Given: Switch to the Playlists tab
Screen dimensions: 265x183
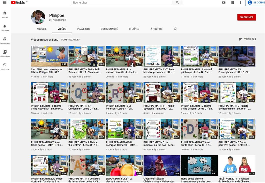Looking at the screenshot, I should pyautogui.click(x=83, y=29).
